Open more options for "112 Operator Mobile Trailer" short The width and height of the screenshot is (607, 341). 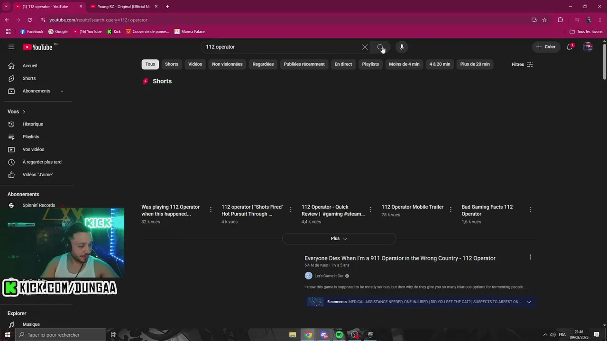tap(451, 209)
